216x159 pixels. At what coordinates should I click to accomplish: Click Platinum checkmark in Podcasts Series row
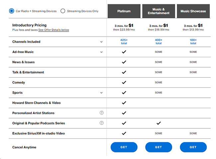click(124, 123)
